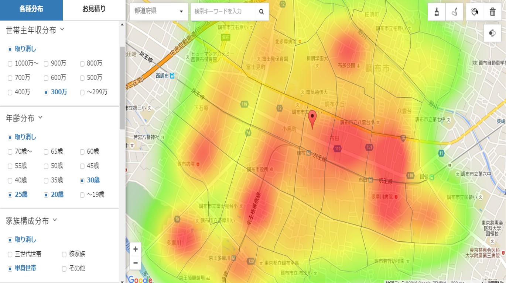Click the 八雲台 map label
This screenshot has height=283, width=506.
coord(404,111)
